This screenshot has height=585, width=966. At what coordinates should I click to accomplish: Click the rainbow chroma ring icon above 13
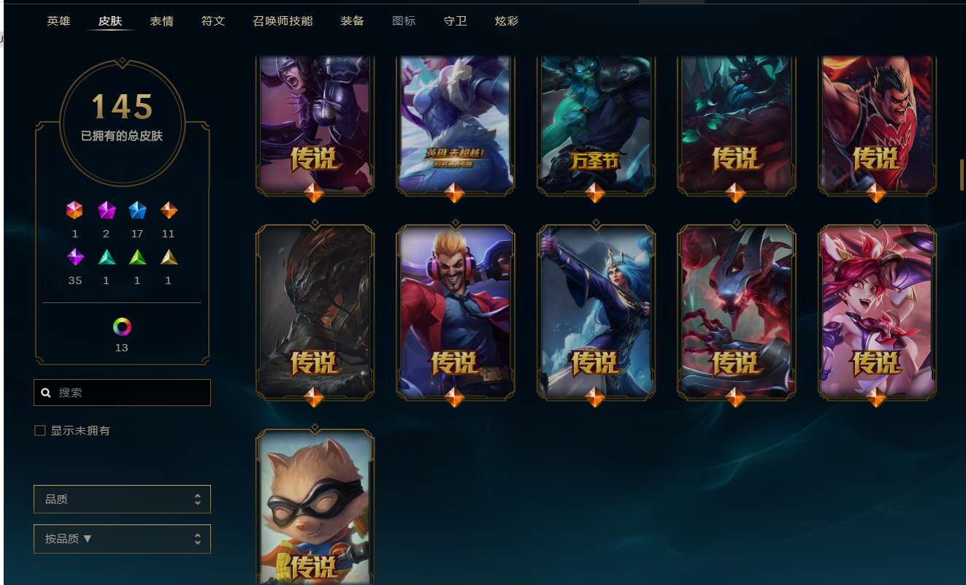pyautogui.click(x=122, y=326)
